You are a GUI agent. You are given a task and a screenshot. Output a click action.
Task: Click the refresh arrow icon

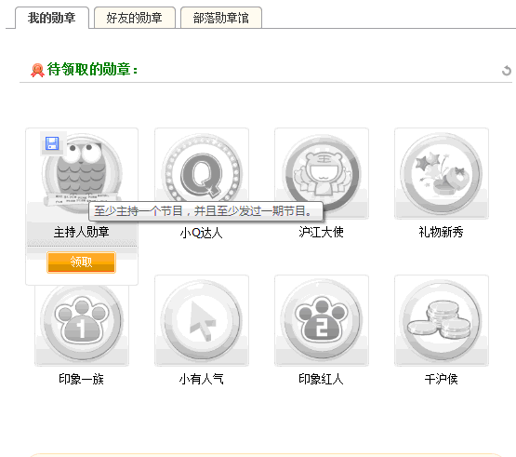tap(507, 70)
